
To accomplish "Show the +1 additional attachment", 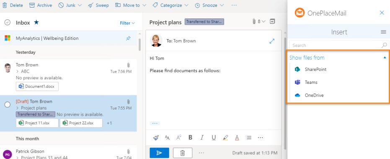I will coord(109,123).
